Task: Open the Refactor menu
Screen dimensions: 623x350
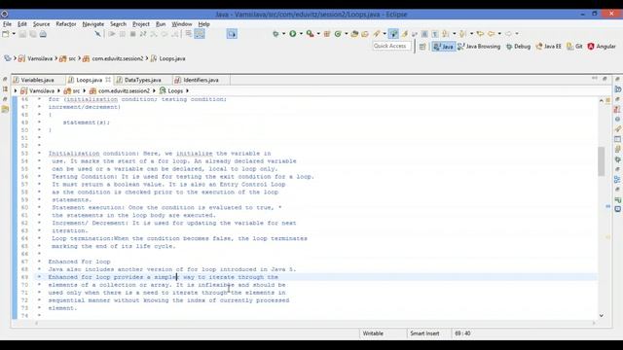Action: [x=66, y=24]
